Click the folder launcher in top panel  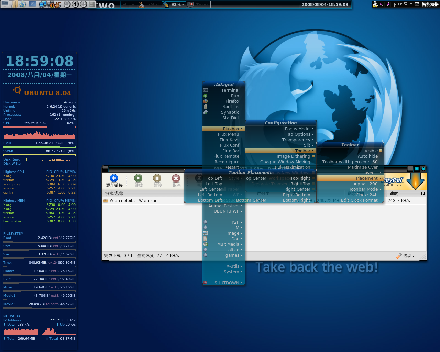point(14,4)
